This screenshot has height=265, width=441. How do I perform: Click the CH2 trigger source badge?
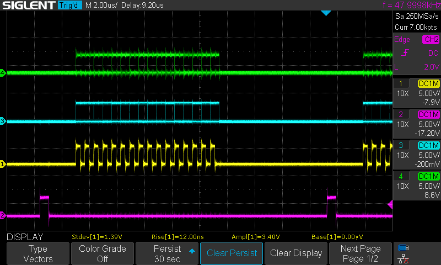(431, 39)
